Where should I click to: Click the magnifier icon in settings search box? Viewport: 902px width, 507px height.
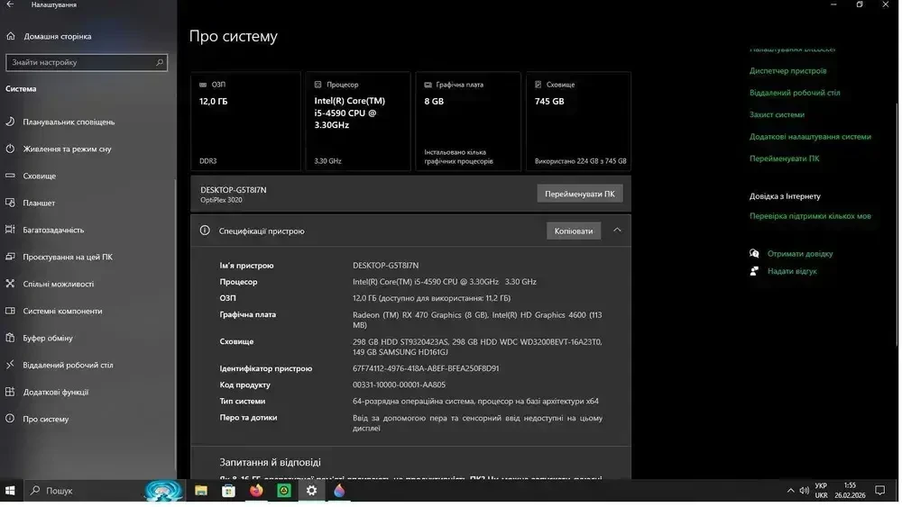point(160,63)
